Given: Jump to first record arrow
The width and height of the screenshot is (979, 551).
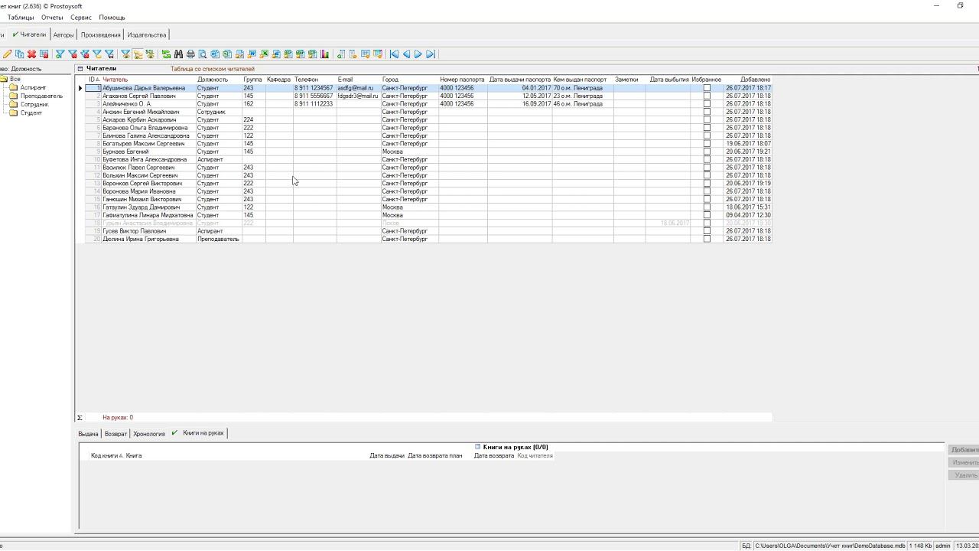Looking at the screenshot, I should (394, 54).
